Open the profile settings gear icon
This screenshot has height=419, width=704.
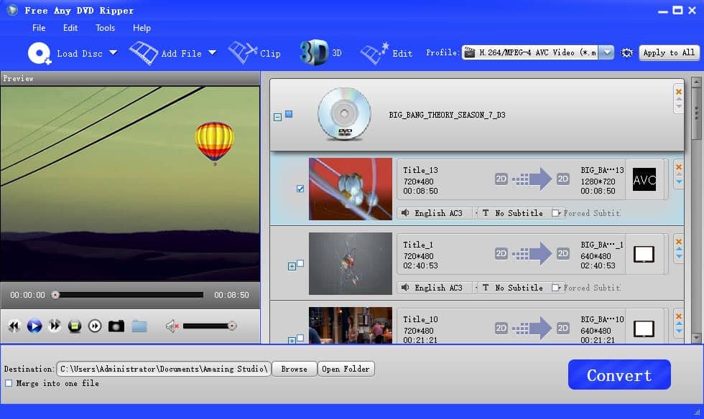click(626, 52)
